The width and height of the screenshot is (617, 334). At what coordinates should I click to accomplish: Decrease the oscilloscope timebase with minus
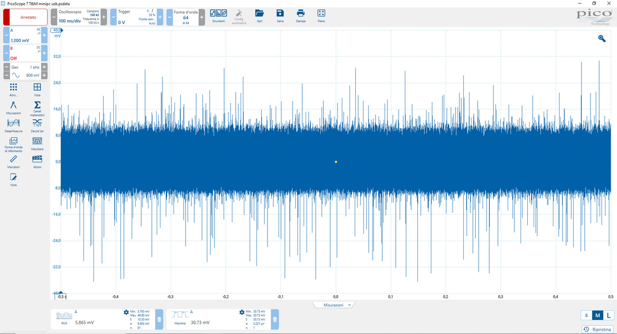[x=54, y=17]
